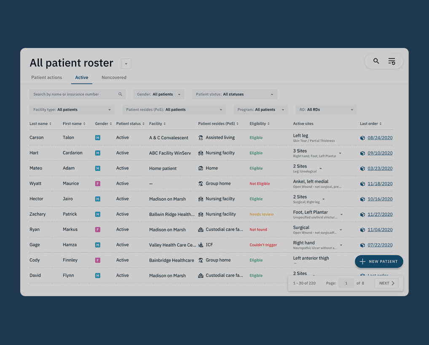The height and width of the screenshot is (345, 429).
Task: Click Couldn't trigger status for Gage
Action: 263,245
